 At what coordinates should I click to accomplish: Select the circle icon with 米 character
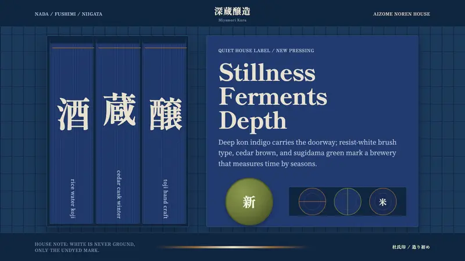pos(382,201)
